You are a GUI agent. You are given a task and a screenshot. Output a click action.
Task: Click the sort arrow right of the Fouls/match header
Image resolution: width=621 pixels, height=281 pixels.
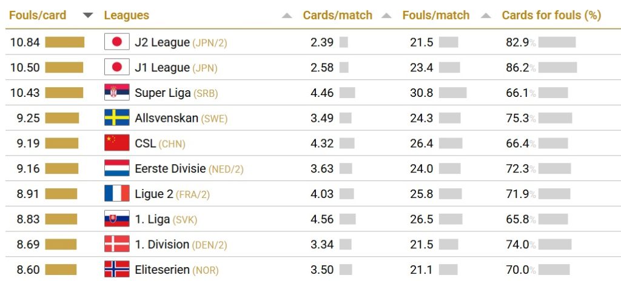[x=486, y=16]
